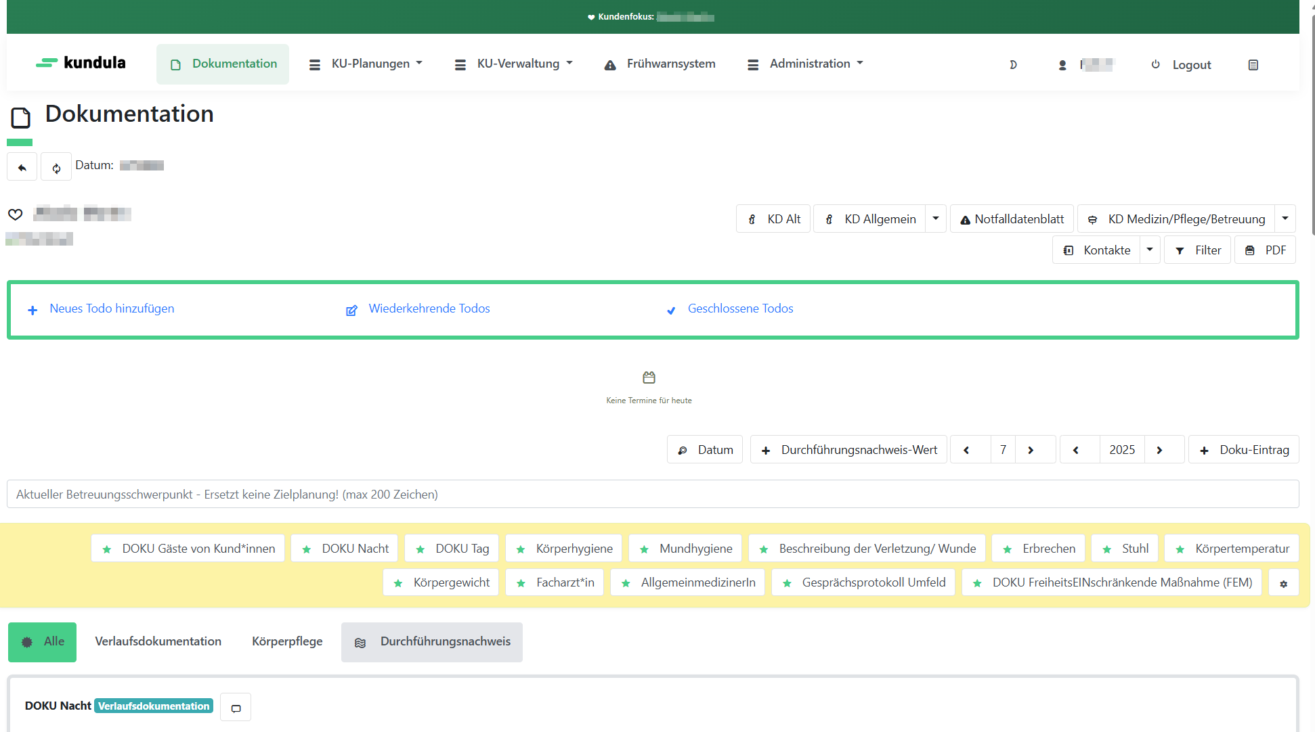
Task: Click the refresh icon next to Datum
Action: click(x=56, y=167)
